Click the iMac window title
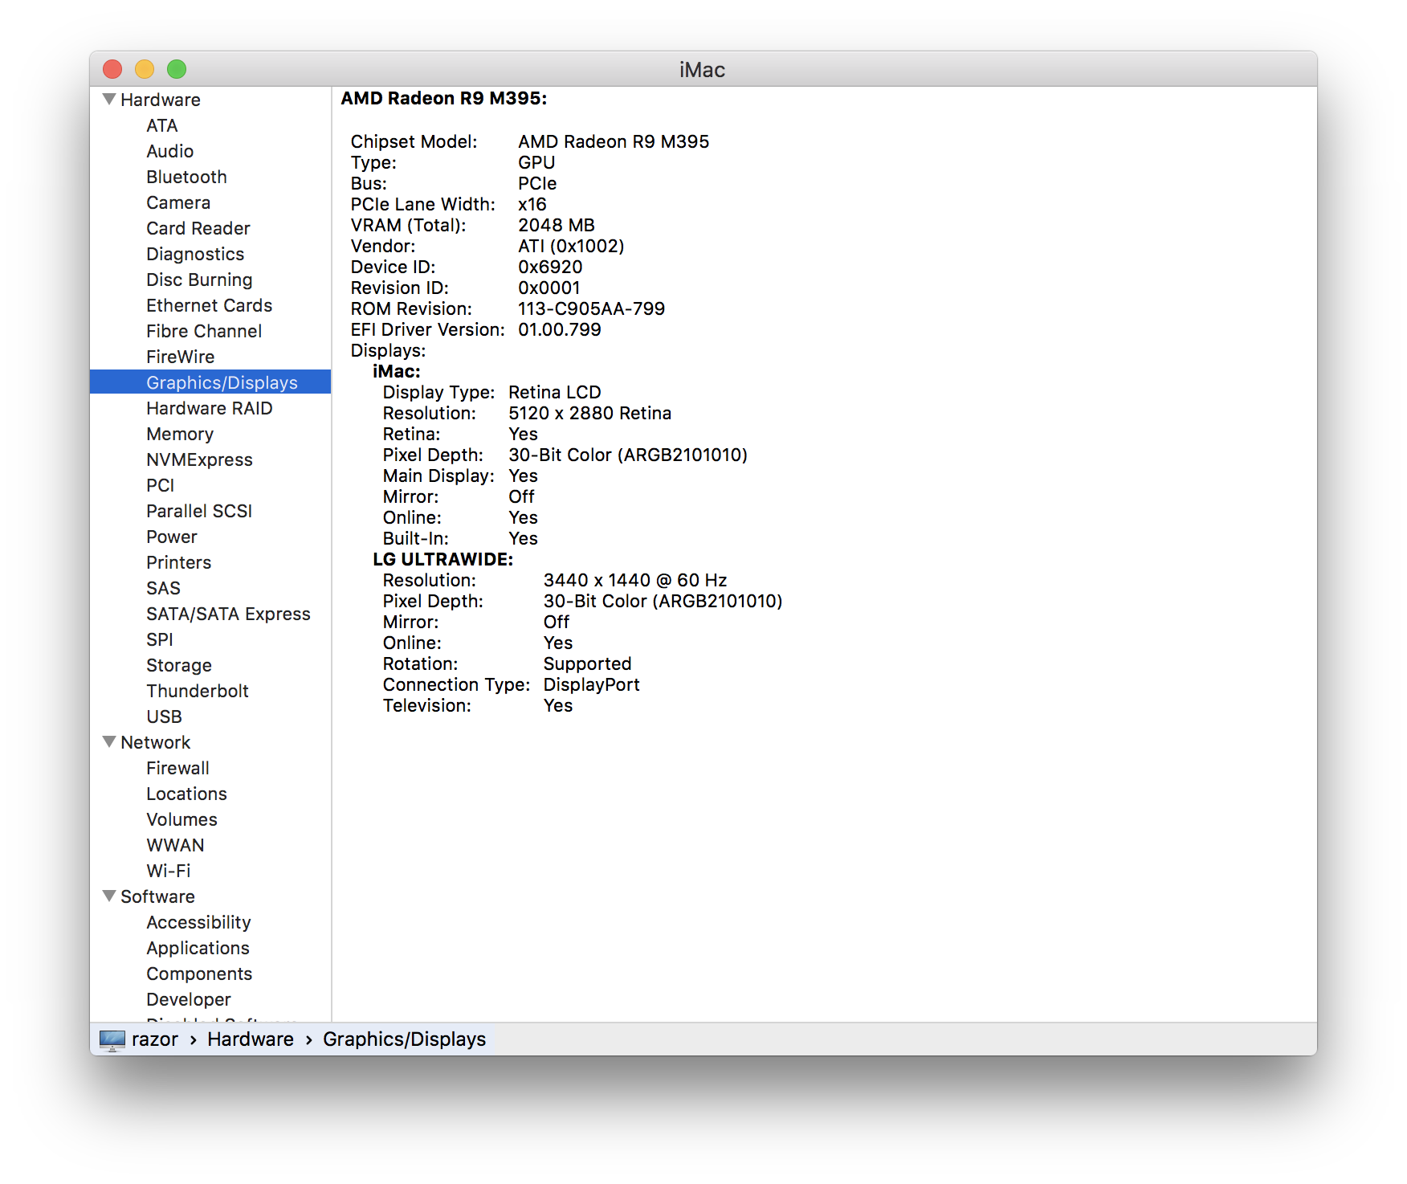1407x1184 pixels. [x=703, y=70]
